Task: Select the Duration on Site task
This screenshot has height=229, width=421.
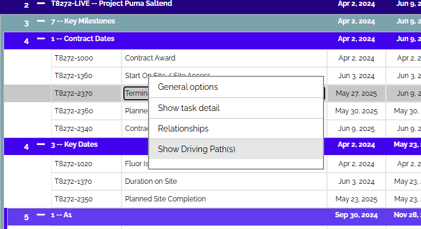Action: pos(224,181)
